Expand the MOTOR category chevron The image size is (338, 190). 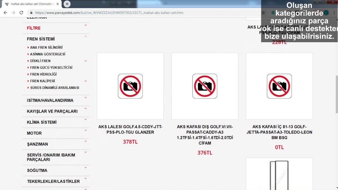(x=86, y=130)
